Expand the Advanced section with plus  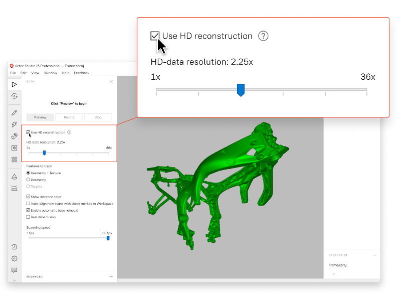pyautogui.click(x=111, y=276)
